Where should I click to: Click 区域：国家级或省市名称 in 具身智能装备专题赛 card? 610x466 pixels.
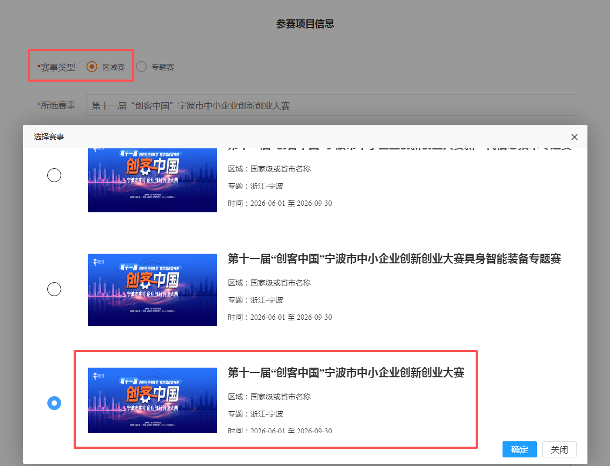(x=269, y=283)
